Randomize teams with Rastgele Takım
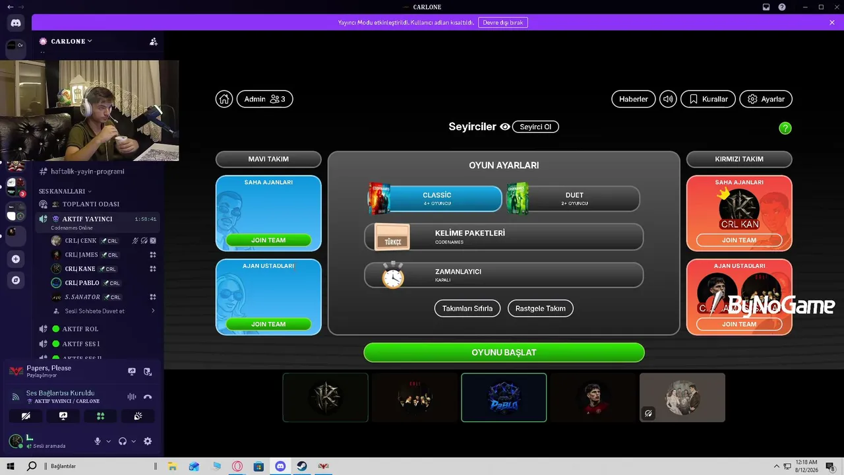This screenshot has width=844, height=475. point(541,308)
